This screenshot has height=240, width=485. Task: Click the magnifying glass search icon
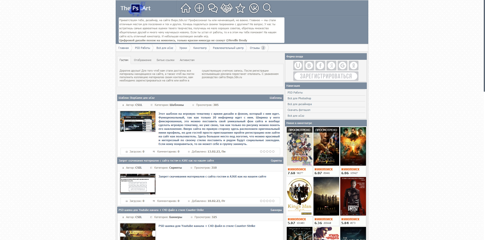point(267,8)
